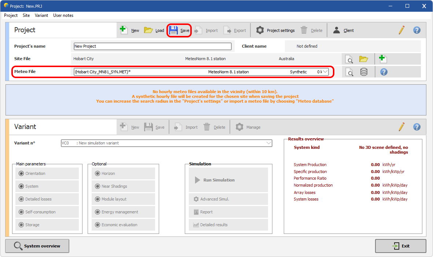Viewport: 433px width, 257px height.
Task: Expand the Variant n° dropdown
Action: point(268,143)
